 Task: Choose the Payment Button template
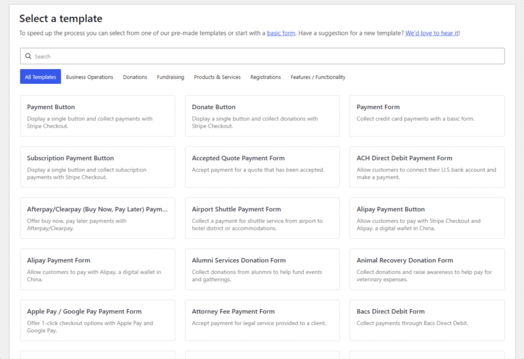point(98,116)
